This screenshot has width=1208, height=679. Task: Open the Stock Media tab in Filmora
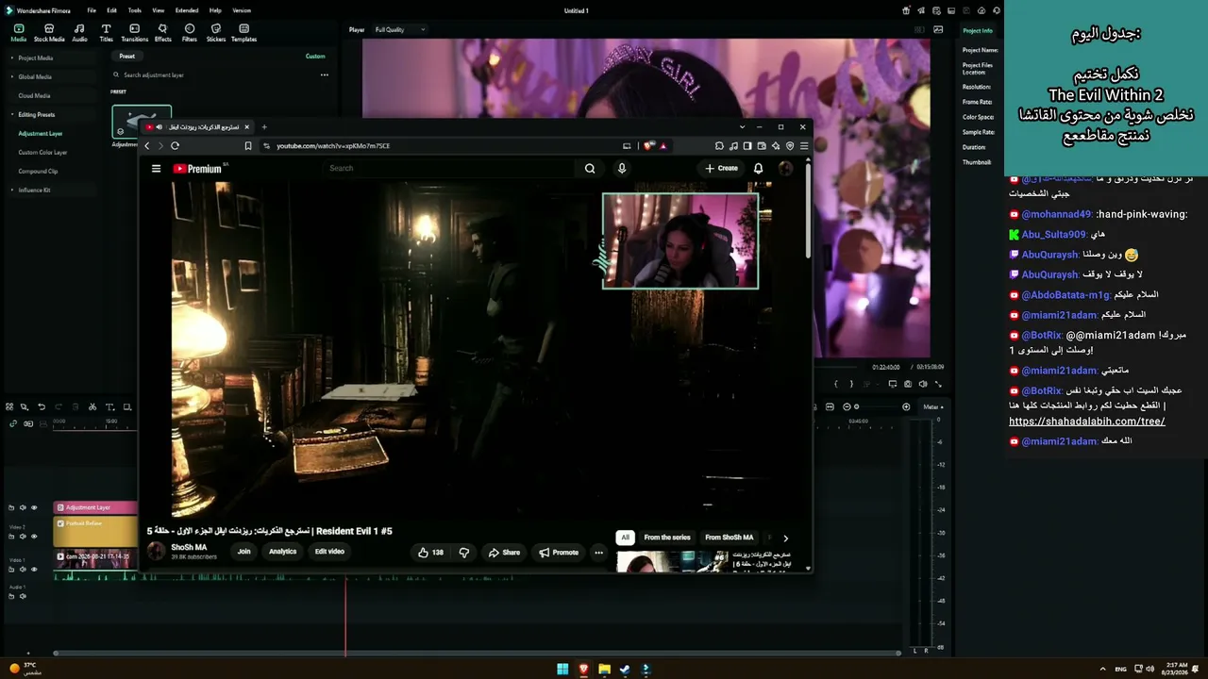click(x=49, y=33)
